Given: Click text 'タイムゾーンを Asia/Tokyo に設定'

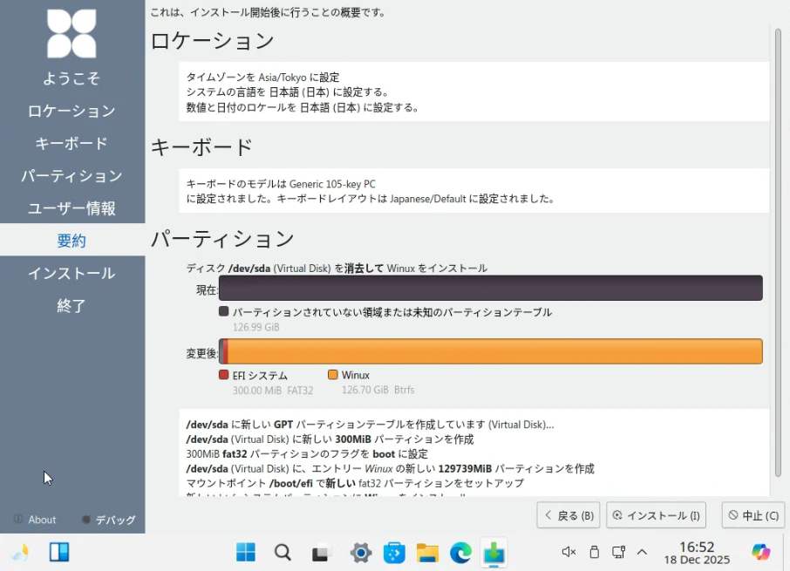Looking at the screenshot, I should (x=263, y=78).
